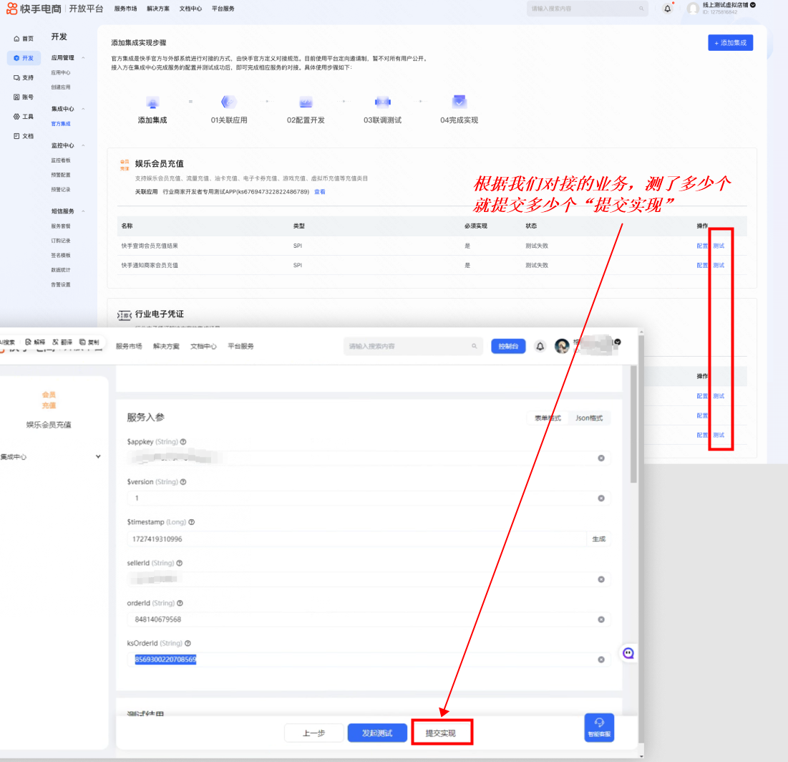Open 解决方案 in the top menu
This screenshot has height=762, width=788.
[157, 9]
